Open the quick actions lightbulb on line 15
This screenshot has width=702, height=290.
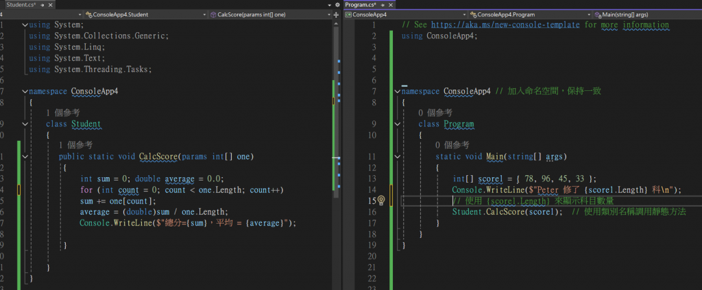point(381,200)
